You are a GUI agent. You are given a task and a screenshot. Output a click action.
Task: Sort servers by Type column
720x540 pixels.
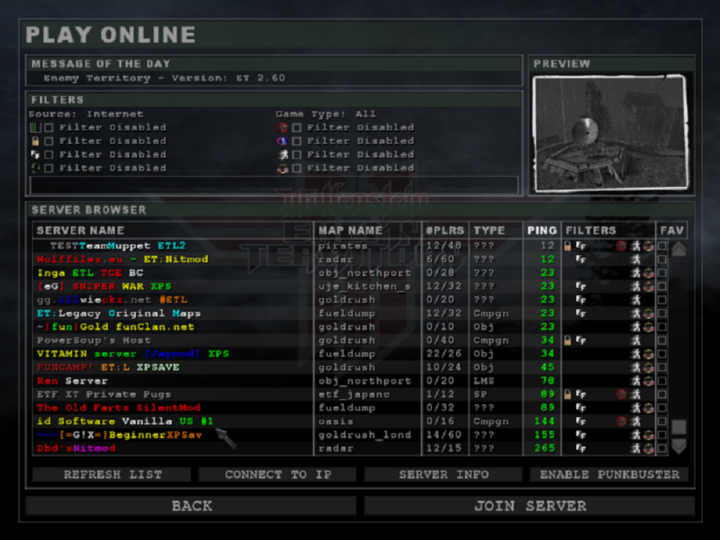[496, 230]
